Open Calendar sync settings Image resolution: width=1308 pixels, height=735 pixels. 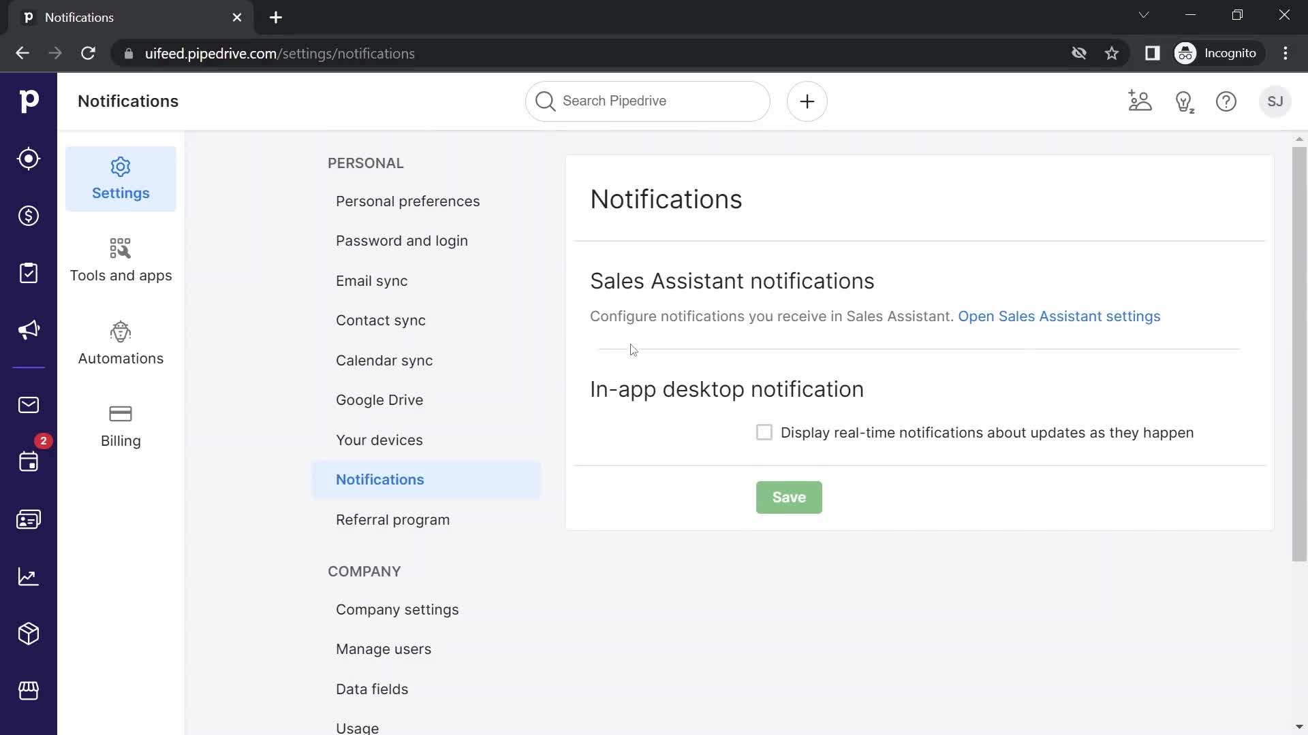click(x=384, y=361)
